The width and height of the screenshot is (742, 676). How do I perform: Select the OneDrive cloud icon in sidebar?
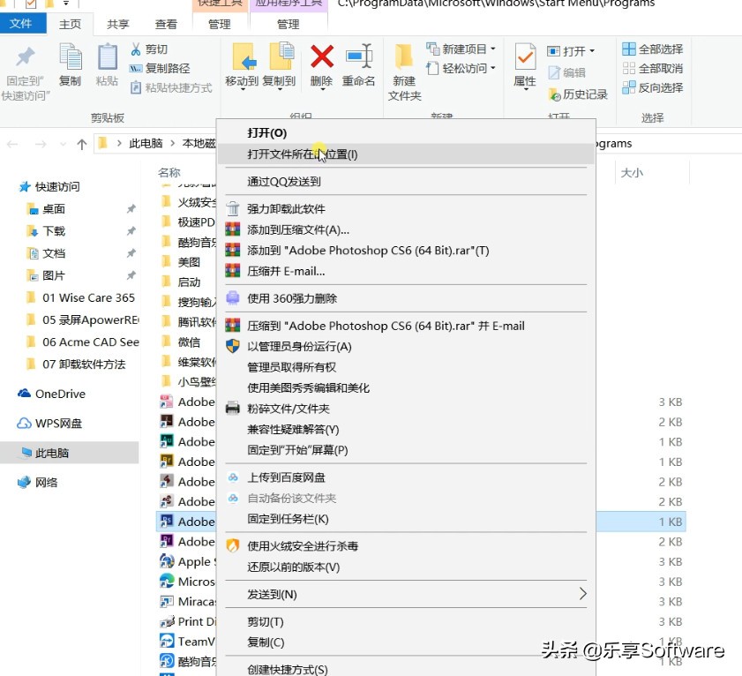pyautogui.click(x=23, y=394)
